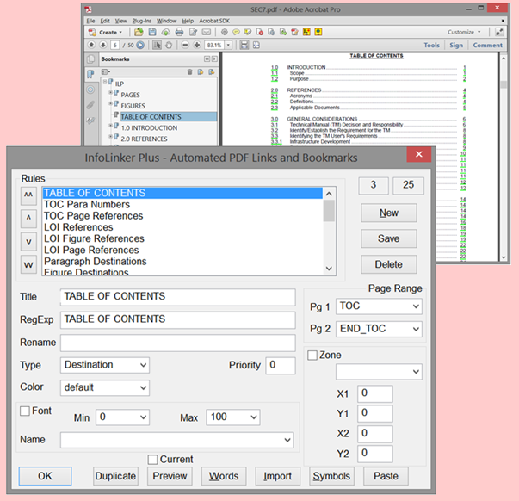Image resolution: width=519 pixels, height=501 pixels.
Task: Click the yellow sticky note comment icon
Action: tap(236, 32)
